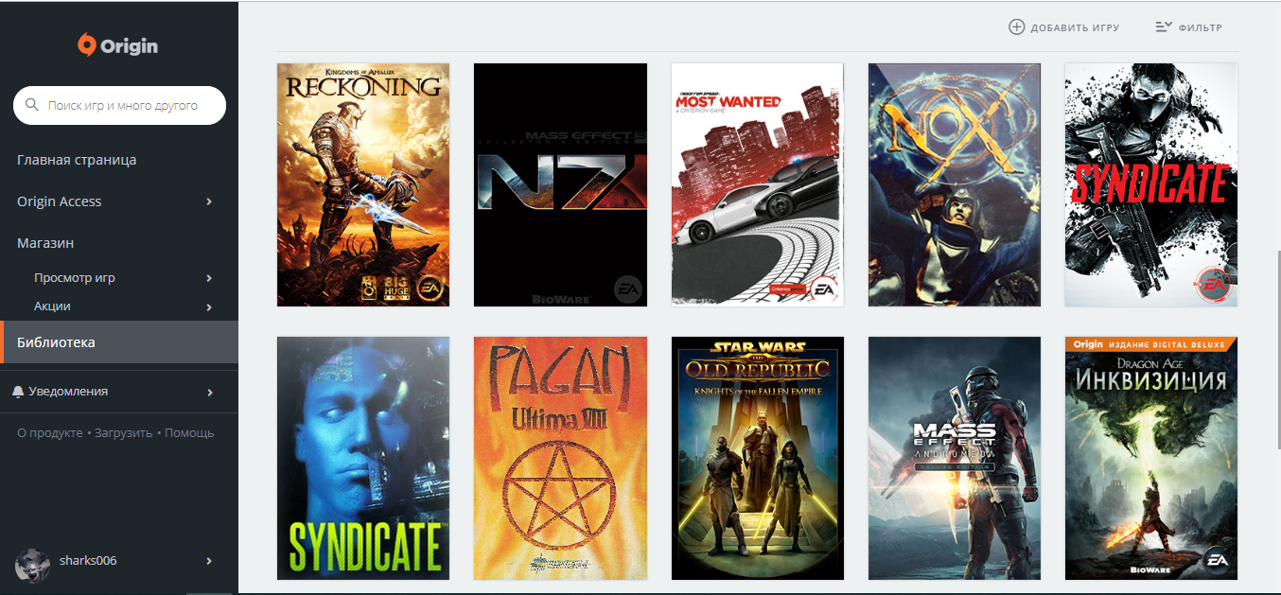
Task: Select the Pagan Ultima VIII game tile
Action: [x=560, y=458]
